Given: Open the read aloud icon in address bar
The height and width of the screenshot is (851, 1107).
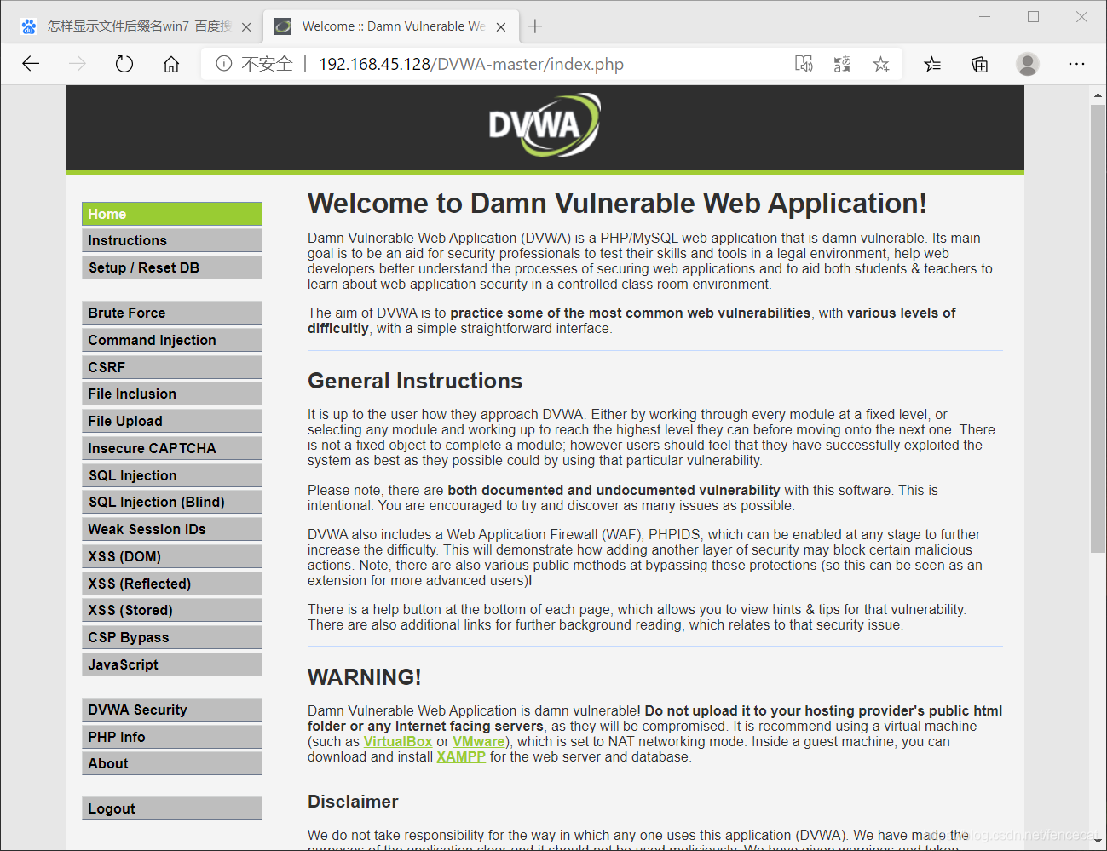Looking at the screenshot, I should click(804, 64).
